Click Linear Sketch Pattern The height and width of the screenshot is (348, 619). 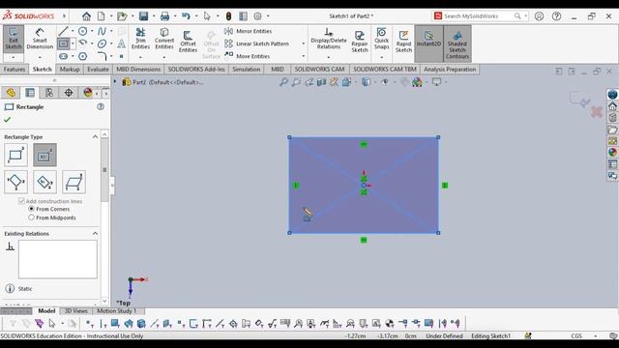tap(257, 43)
